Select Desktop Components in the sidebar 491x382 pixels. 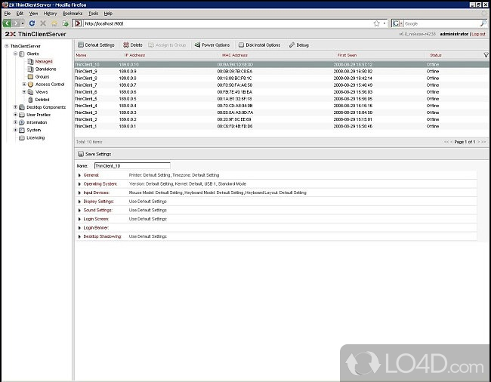click(46, 107)
